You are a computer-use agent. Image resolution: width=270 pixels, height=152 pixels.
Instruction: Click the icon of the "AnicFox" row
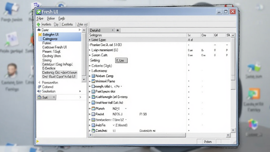pos(93,125)
